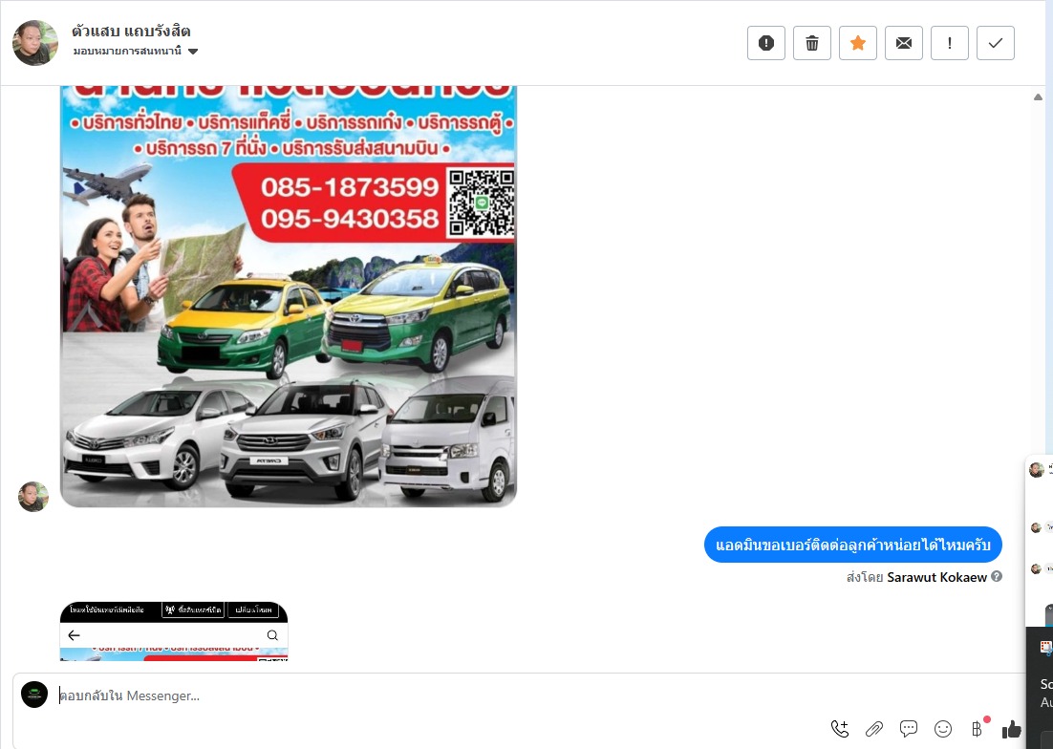1053x749 pixels.
Task: Flag conversation as priority with exclamation icon
Action: click(x=950, y=43)
